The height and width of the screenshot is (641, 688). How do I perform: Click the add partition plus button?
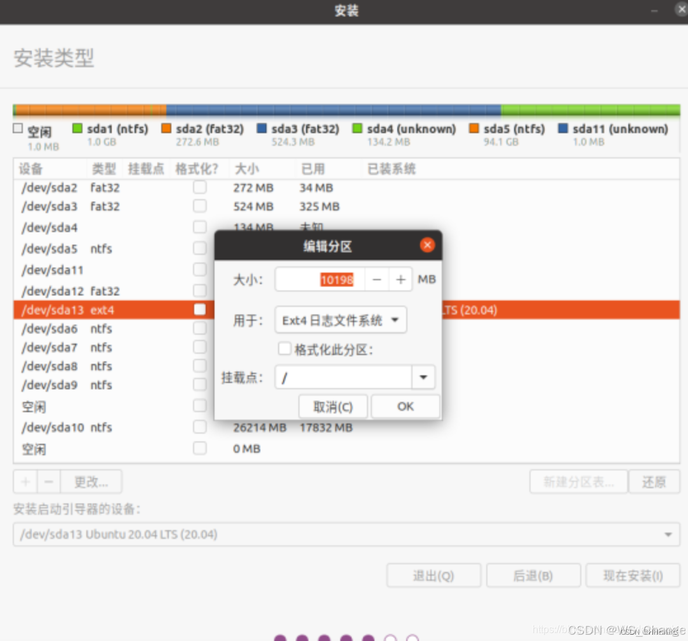point(25,482)
